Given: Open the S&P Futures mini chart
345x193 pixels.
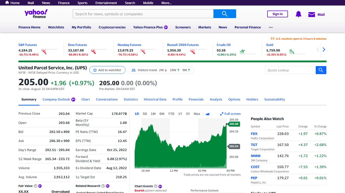Looking at the screenshot, I should pyautogui.click(x=49, y=51).
